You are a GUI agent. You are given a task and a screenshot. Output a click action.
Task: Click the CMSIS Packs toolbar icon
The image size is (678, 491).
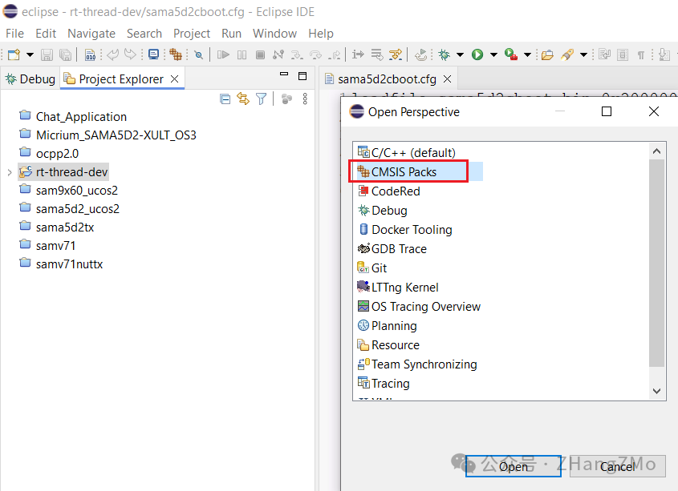[176, 54]
